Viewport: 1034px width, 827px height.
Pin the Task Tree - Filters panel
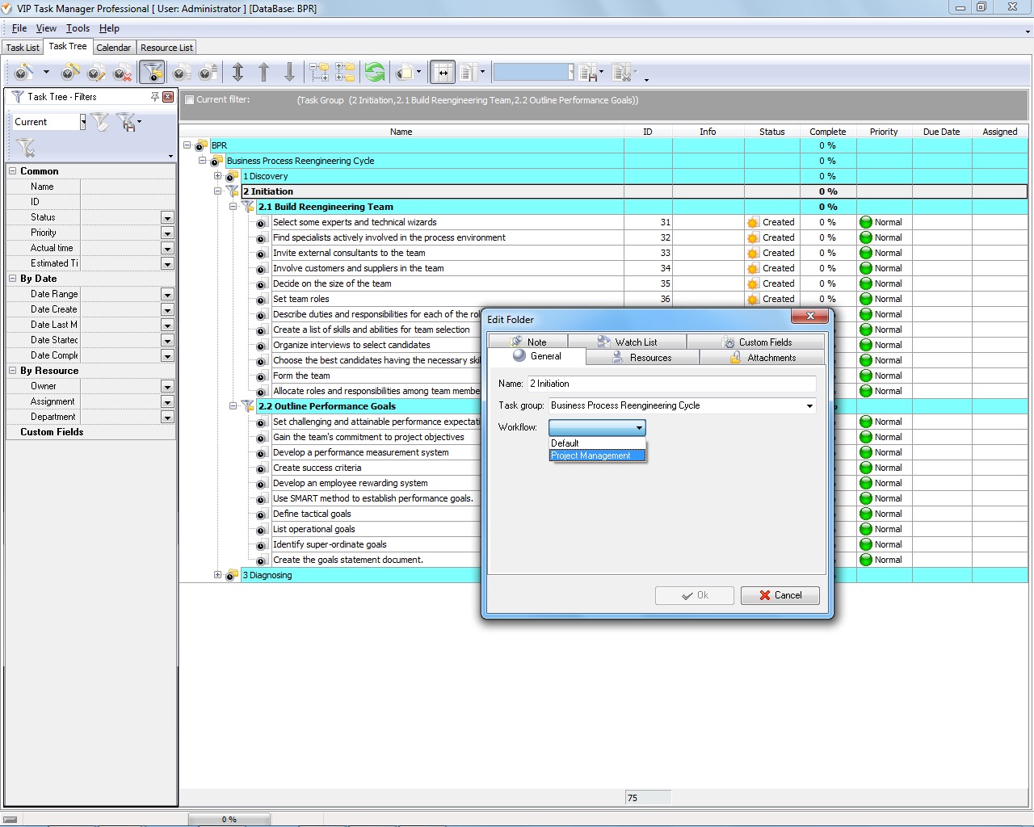pos(154,97)
